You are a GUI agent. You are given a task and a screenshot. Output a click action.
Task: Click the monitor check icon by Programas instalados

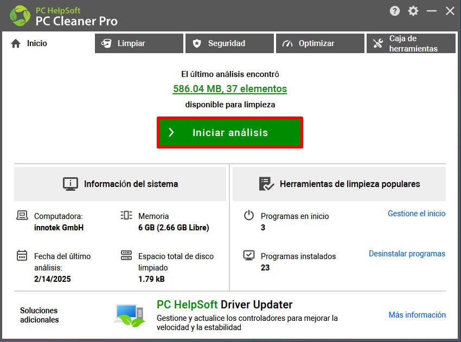tap(249, 255)
